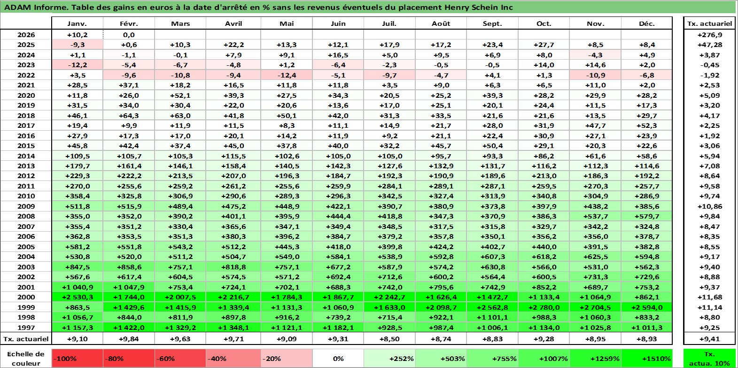Image resolution: width=738 pixels, height=368 pixels.
Task: Click the 'Oct.' column header
Action: point(544,23)
